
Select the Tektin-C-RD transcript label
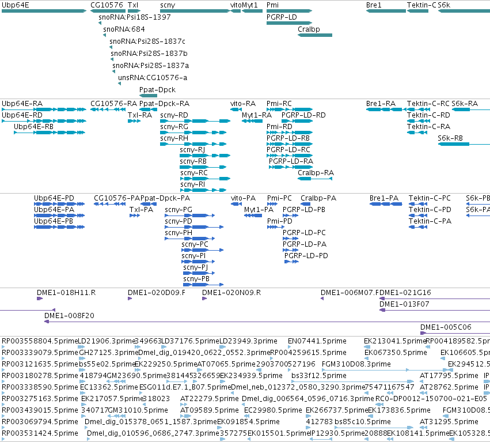point(428,115)
